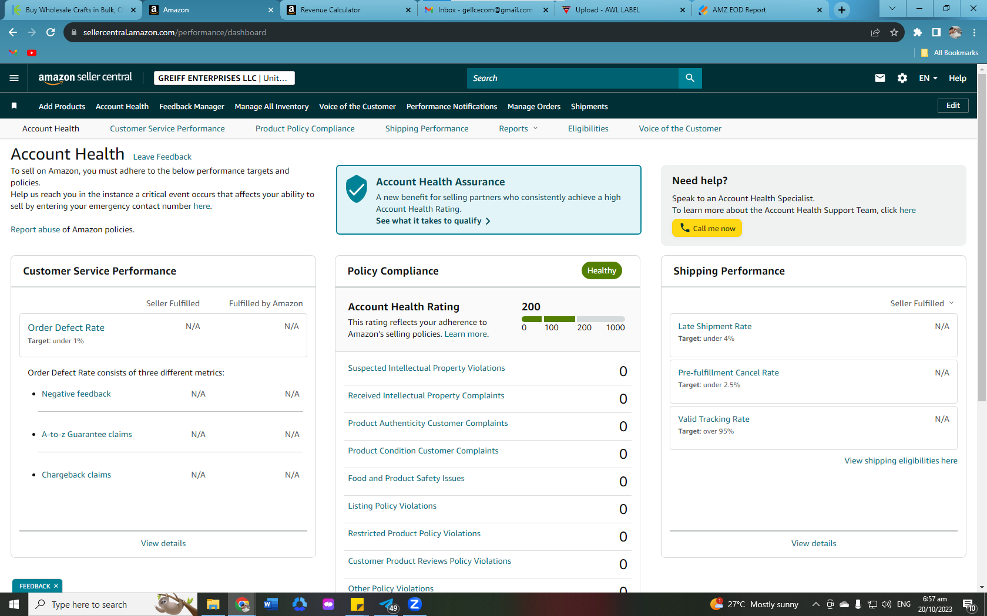This screenshot has width=987, height=616.
Task: Open Zoom from the taskbar
Action: coord(415,604)
